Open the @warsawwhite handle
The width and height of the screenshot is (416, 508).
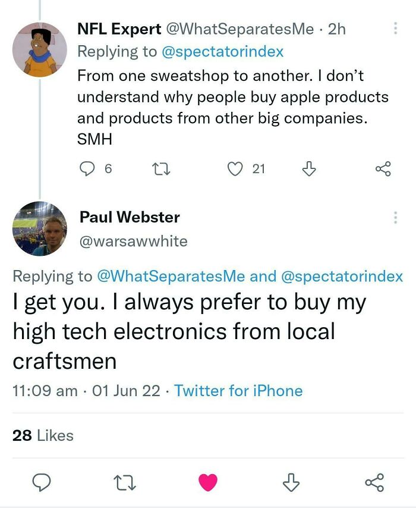click(133, 241)
